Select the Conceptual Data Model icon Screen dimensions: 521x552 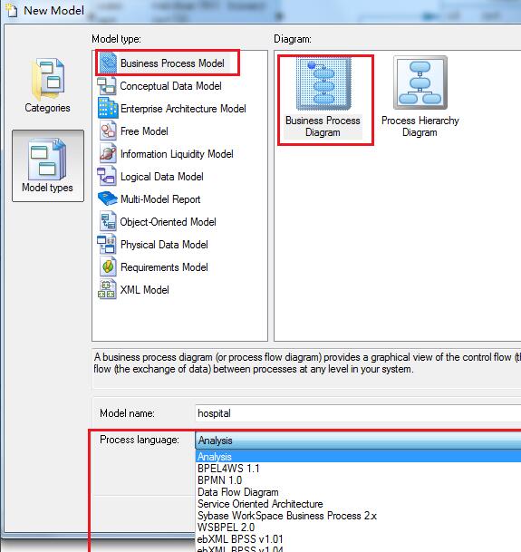pyautogui.click(x=107, y=86)
